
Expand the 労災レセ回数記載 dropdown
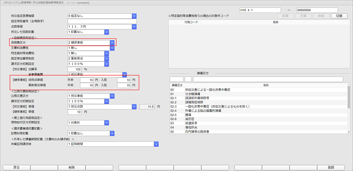[x=107, y=32]
